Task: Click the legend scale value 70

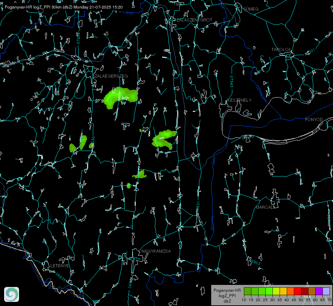Action: click(329, 300)
